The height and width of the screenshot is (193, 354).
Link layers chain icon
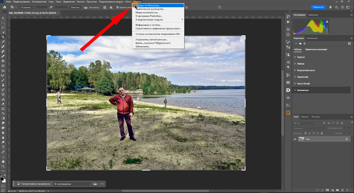(x=317, y=190)
